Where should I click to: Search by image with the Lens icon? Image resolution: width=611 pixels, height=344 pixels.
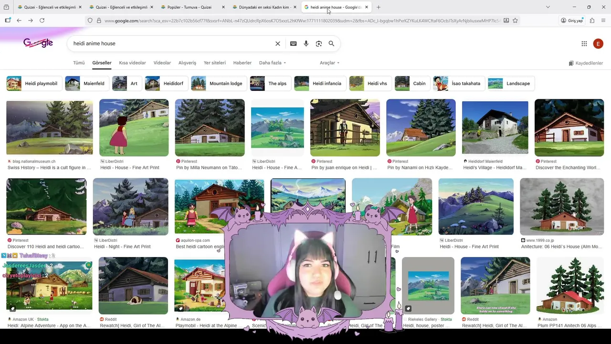click(319, 43)
